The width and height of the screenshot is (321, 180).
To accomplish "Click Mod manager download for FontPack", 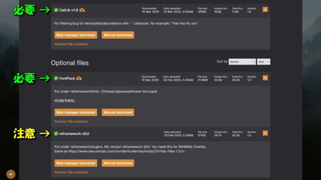I will coord(76,112).
